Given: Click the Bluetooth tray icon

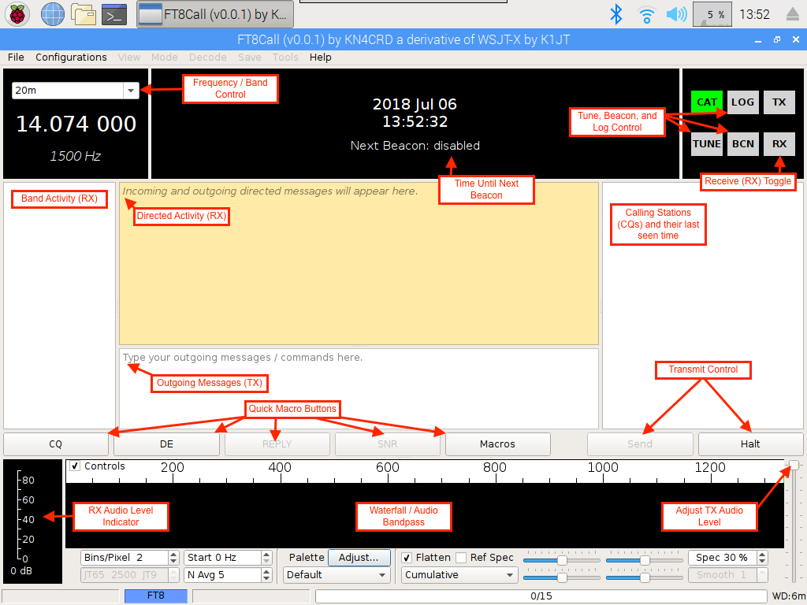Looking at the screenshot, I should click(x=615, y=14).
